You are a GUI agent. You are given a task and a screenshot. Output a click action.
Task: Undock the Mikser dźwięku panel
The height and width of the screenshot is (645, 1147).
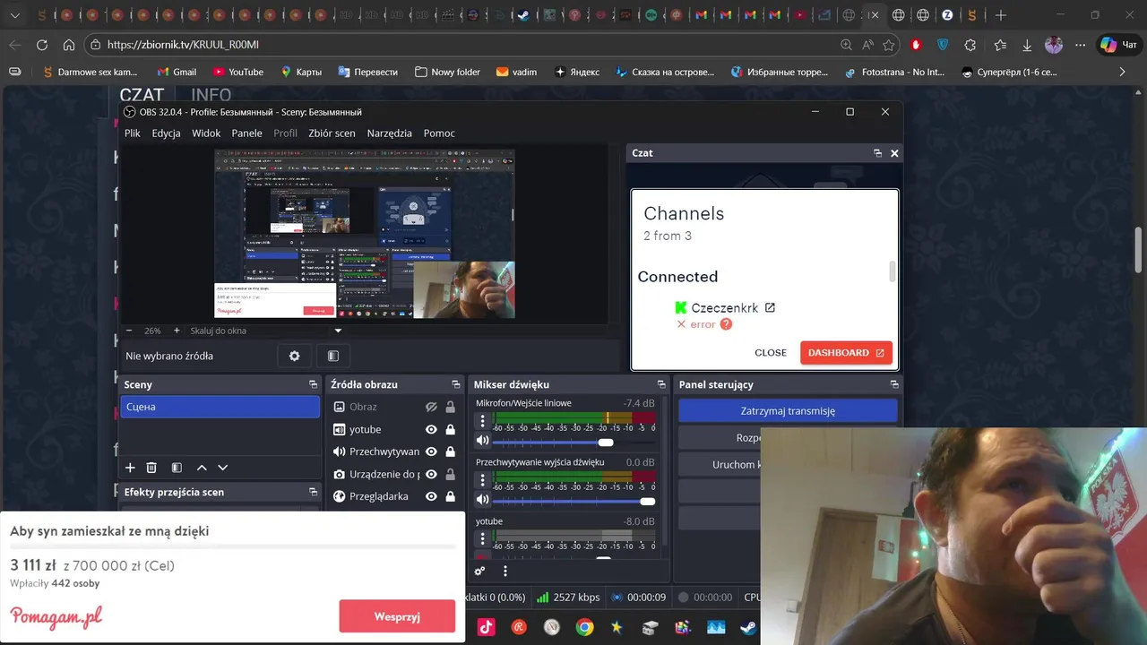pyautogui.click(x=661, y=384)
